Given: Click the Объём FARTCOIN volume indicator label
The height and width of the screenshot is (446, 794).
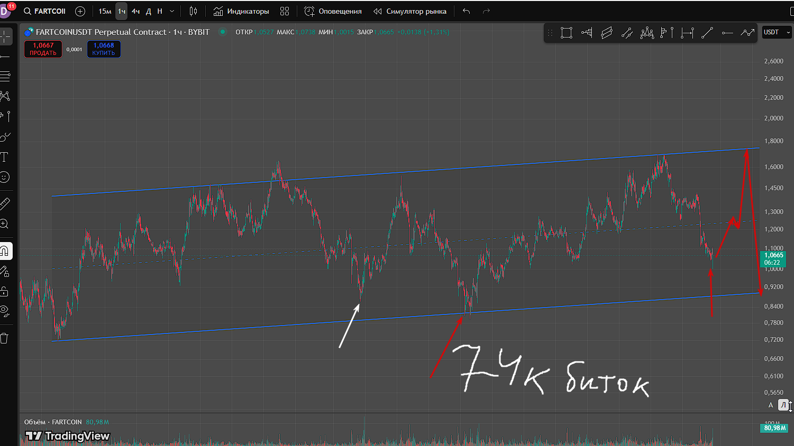Looking at the screenshot, I should point(53,422).
